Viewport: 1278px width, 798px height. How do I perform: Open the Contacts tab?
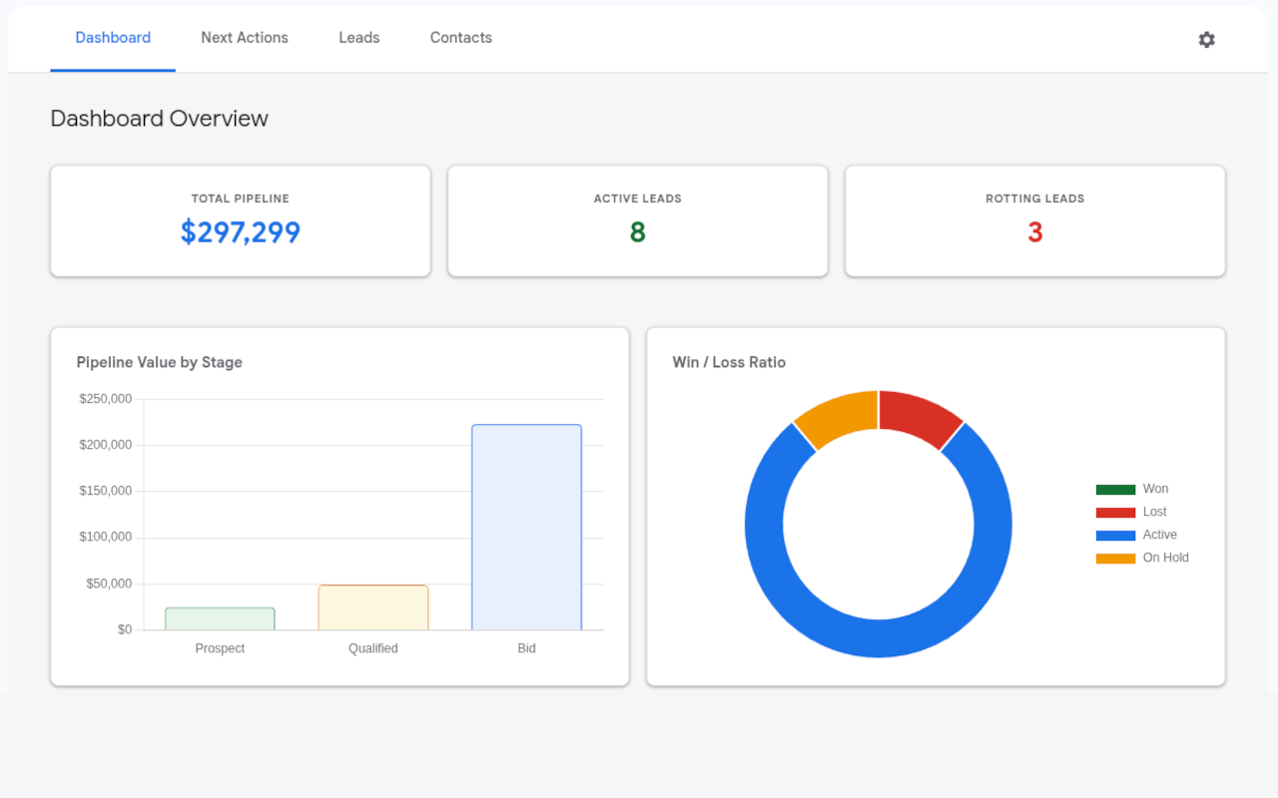tap(461, 38)
